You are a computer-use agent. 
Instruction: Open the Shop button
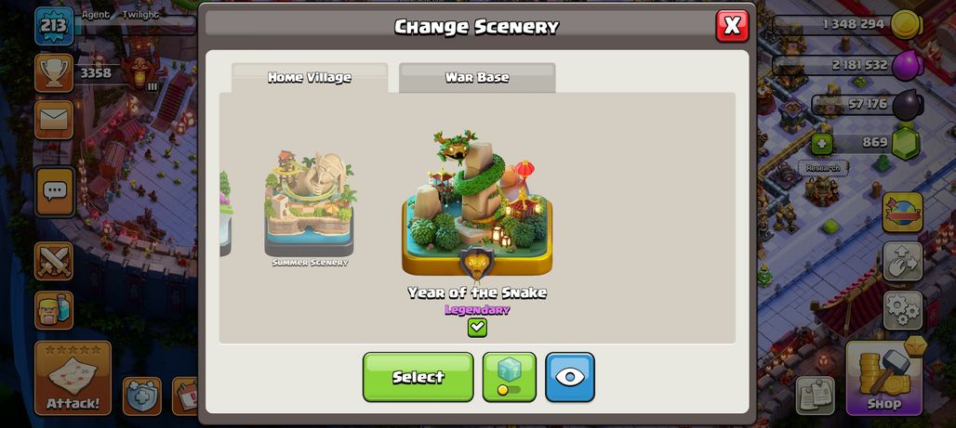point(884,378)
